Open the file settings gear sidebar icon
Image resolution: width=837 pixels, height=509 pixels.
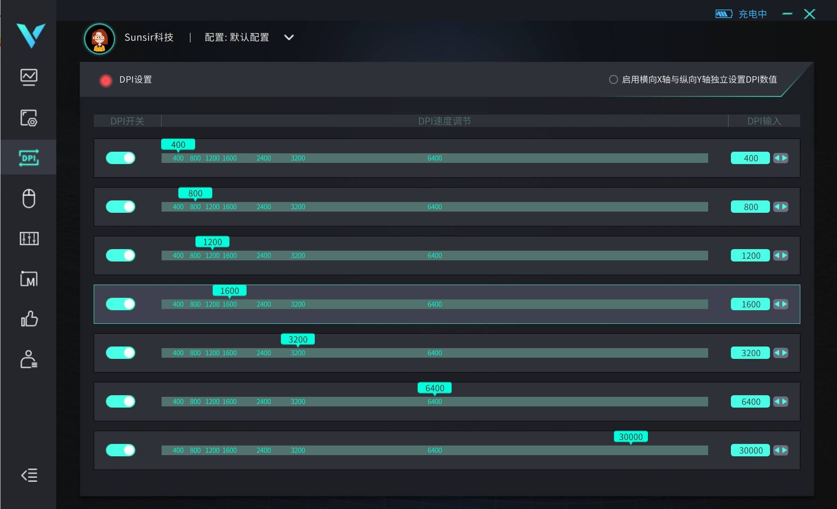point(29,118)
